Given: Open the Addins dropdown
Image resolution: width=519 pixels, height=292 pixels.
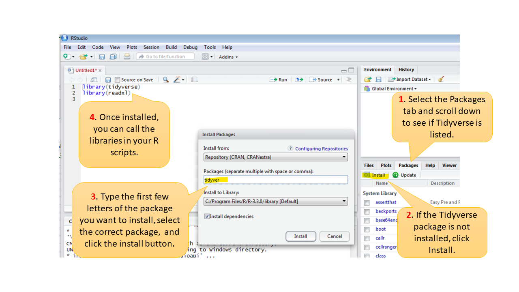Looking at the screenshot, I should tap(228, 57).
